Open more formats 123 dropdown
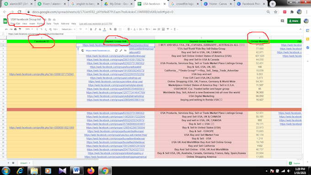This screenshot has width=311, height=175. coord(55,29)
